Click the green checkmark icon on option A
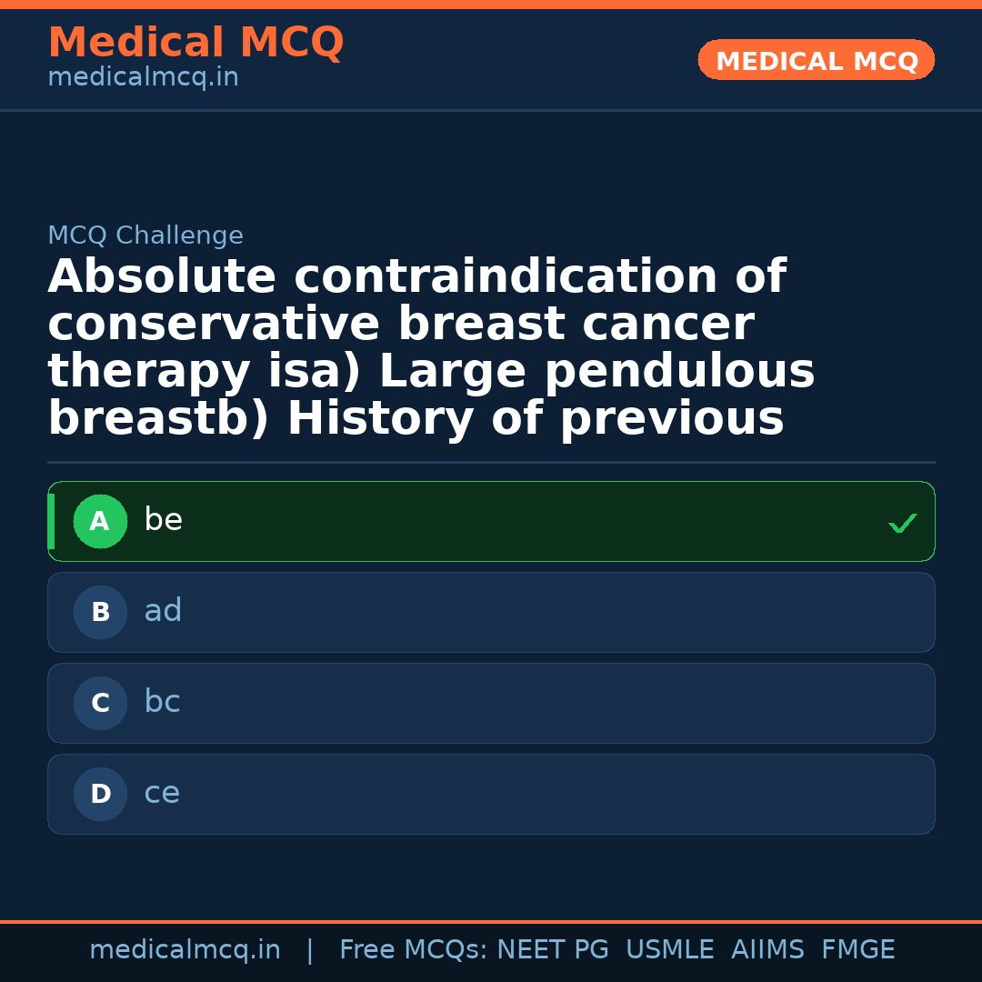The image size is (982, 982). click(x=902, y=522)
